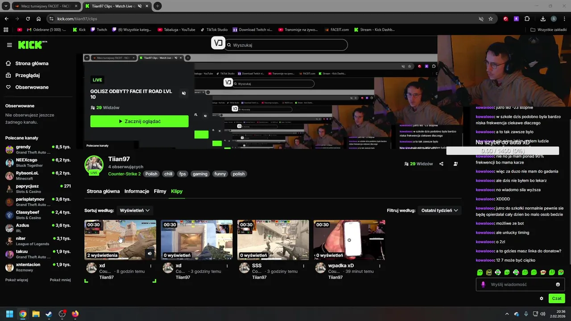Select the Klipy tab
This screenshot has width=571, height=321.
click(x=177, y=191)
